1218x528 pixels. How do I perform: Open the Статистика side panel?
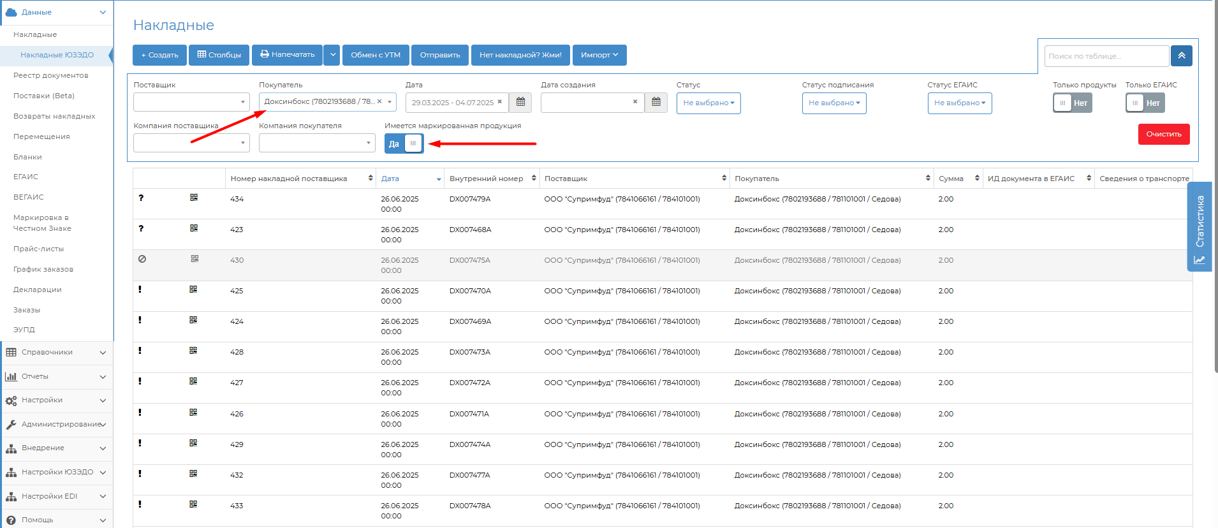click(x=1199, y=226)
